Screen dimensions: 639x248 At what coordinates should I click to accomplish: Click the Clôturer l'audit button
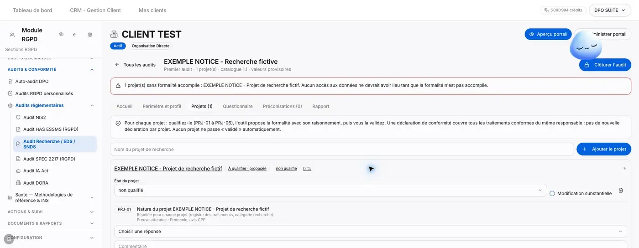pyautogui.click(x=605, y=65)
